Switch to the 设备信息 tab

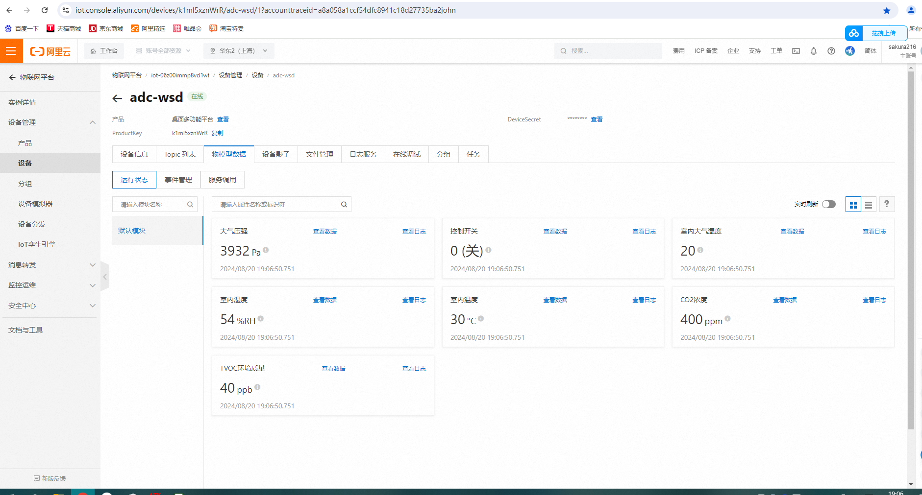point(134,154)
